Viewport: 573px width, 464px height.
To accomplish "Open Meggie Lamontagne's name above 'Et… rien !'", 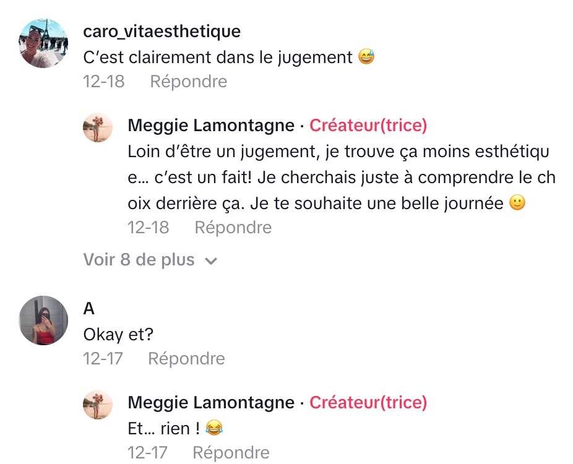I will [210, 403].
